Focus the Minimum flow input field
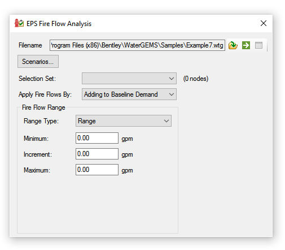Screen dimensions: 285x250 point(97,138)
